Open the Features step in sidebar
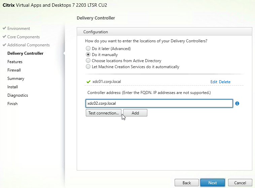The width and height of the screenshot is (255, 188). point(15,62)
